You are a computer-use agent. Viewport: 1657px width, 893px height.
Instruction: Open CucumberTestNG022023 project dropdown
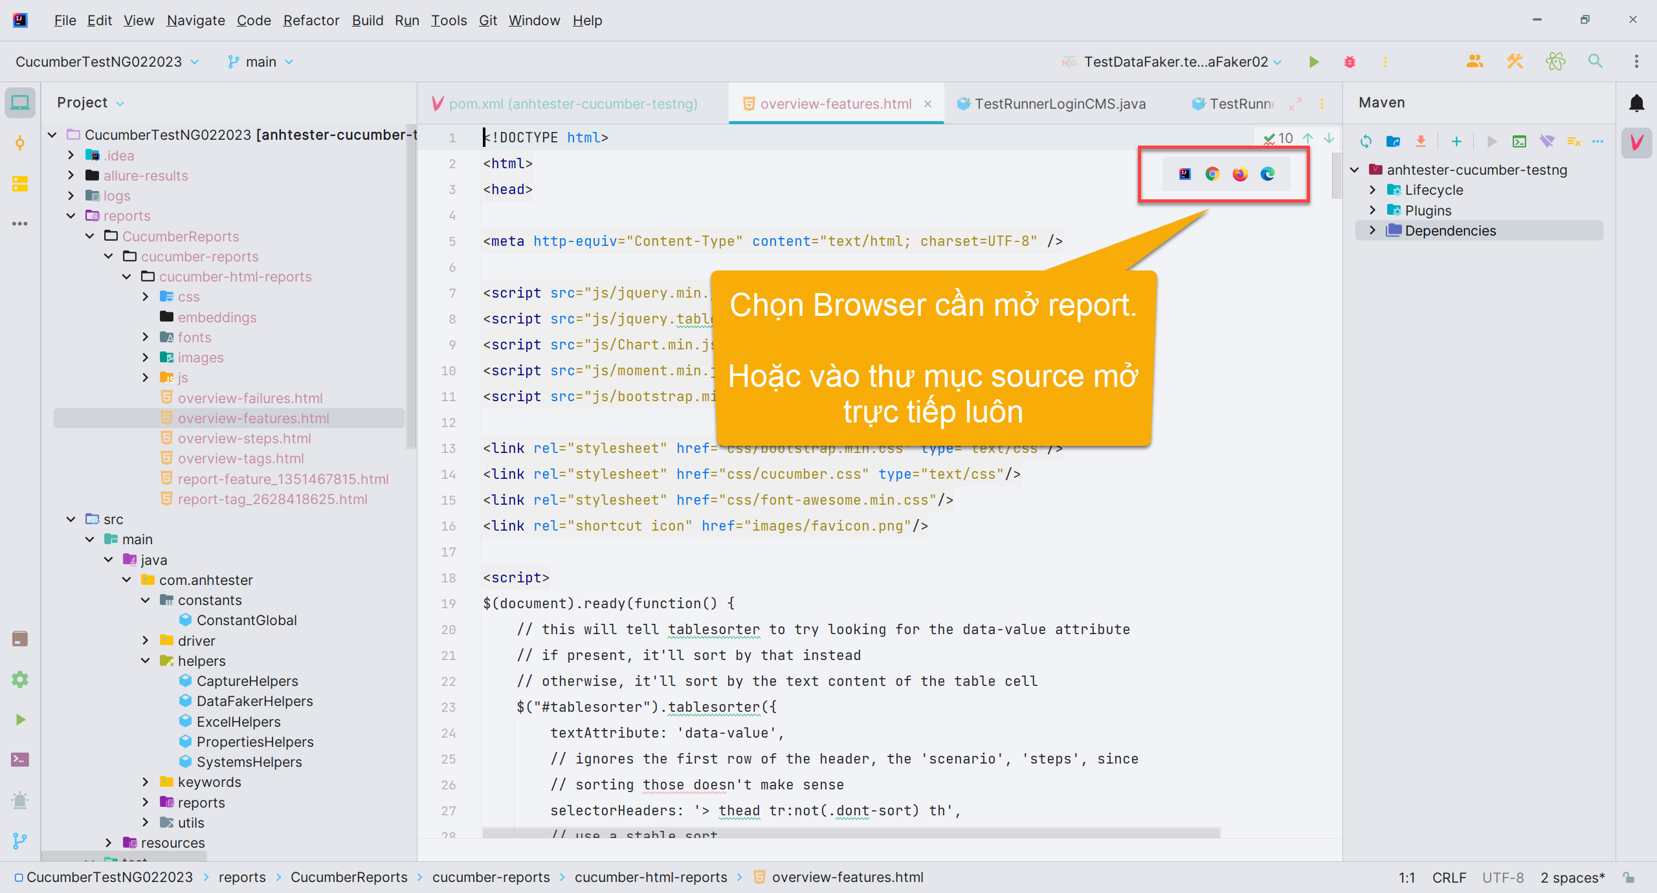[x=107, y=62]
